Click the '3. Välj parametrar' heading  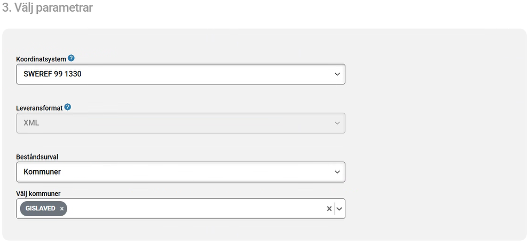click(47, 9)
